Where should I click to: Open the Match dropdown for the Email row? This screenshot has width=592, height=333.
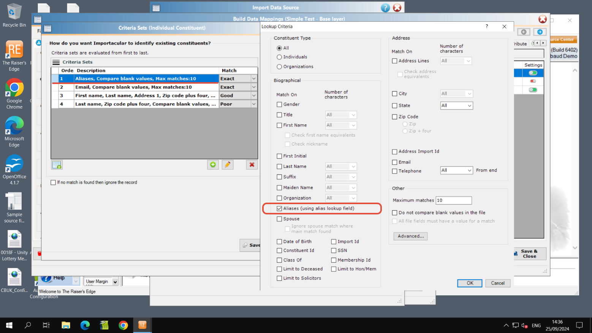pos(254,87)
